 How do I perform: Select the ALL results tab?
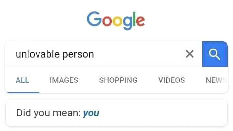tap(22, 80)
